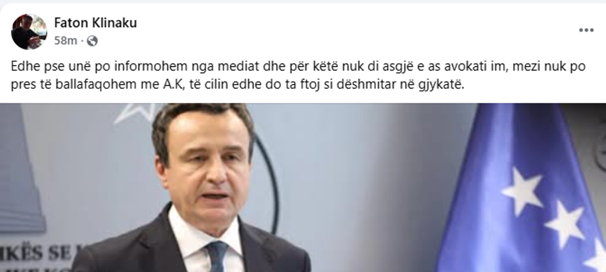Viewport: 606px width, 272px height.
Task: Click the topmost white star on flag
Action: pyautogui.click(x=522, y=191)
